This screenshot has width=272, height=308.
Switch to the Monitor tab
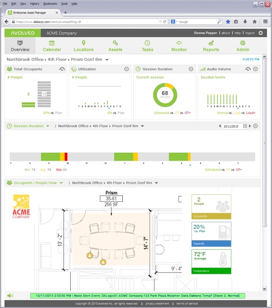pos(179,46)
